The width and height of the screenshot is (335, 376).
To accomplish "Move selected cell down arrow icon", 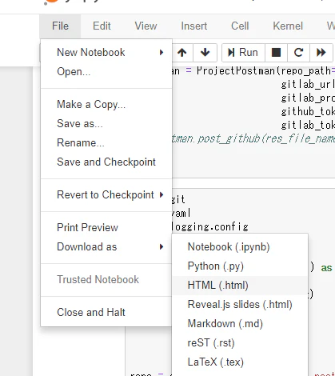I will [205, 53].
